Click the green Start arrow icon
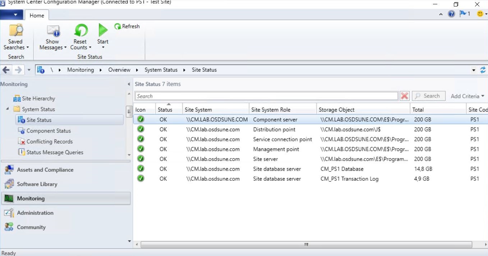This screenshot has height=256, width=488. click(103, 30)
